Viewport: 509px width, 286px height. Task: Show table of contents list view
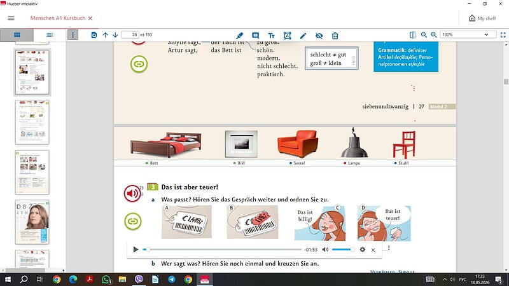(50, 35)
